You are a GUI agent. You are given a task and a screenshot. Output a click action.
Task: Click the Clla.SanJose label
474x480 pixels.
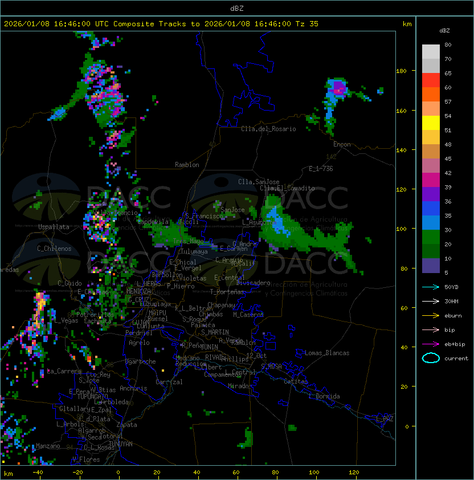(259, 182)
